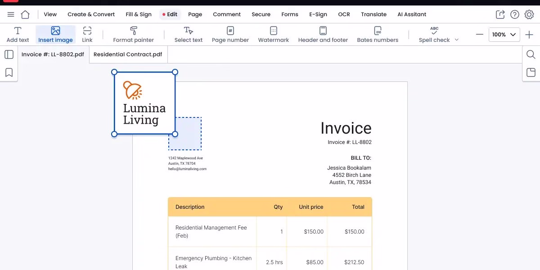Select the Add text tool
This screenshot has height=270, width=540.
click(18, 35)
